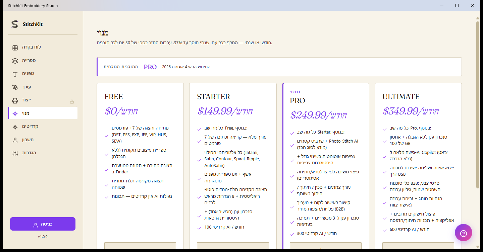Go to לוח בקרה in sidebar
The image size is (483, 252).
pos(43,47)
